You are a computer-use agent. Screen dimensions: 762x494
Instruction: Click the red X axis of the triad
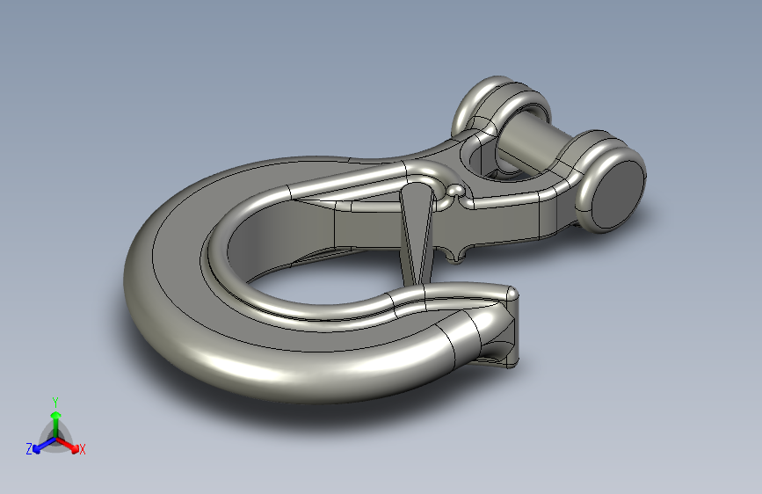click(x=67, y=445)
